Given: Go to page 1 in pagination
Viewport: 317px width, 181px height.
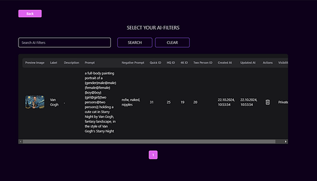Looking at the screenshot, I should (x=153, y=155).
